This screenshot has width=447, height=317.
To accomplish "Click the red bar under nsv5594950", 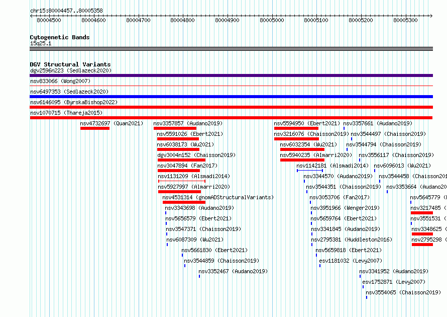I will click(x=296, y=128).
